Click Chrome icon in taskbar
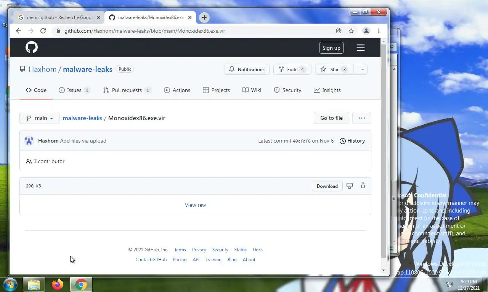Screen dimensions: 488x292 (x=81, y=285)
